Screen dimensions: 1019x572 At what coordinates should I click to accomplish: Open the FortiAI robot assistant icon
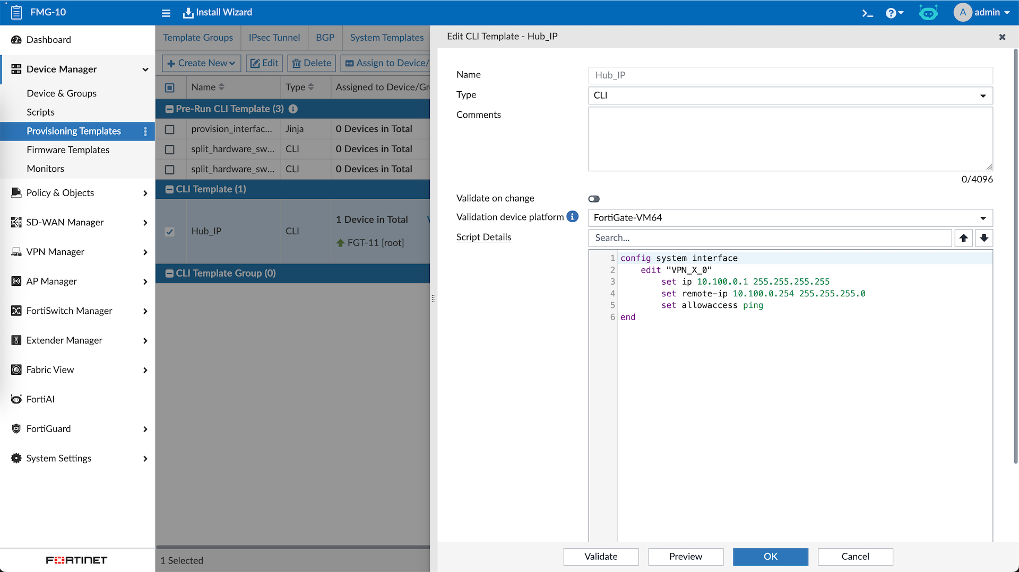click(928, 13)
